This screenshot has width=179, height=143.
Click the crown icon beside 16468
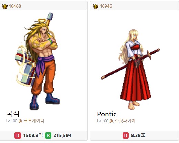[x=5, y=6]
